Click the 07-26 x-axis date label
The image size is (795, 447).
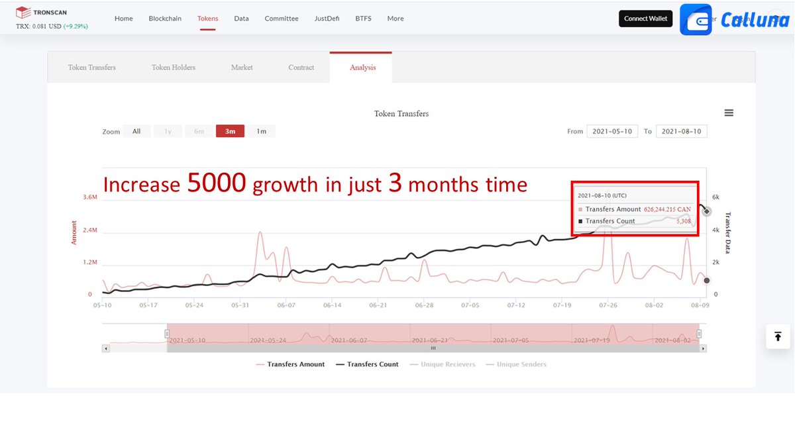tap(608, 305)
